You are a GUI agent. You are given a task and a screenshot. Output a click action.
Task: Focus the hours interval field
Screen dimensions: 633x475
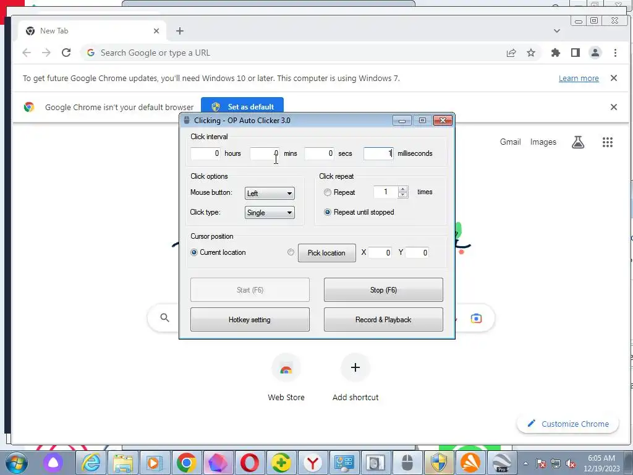click(206, 153)
